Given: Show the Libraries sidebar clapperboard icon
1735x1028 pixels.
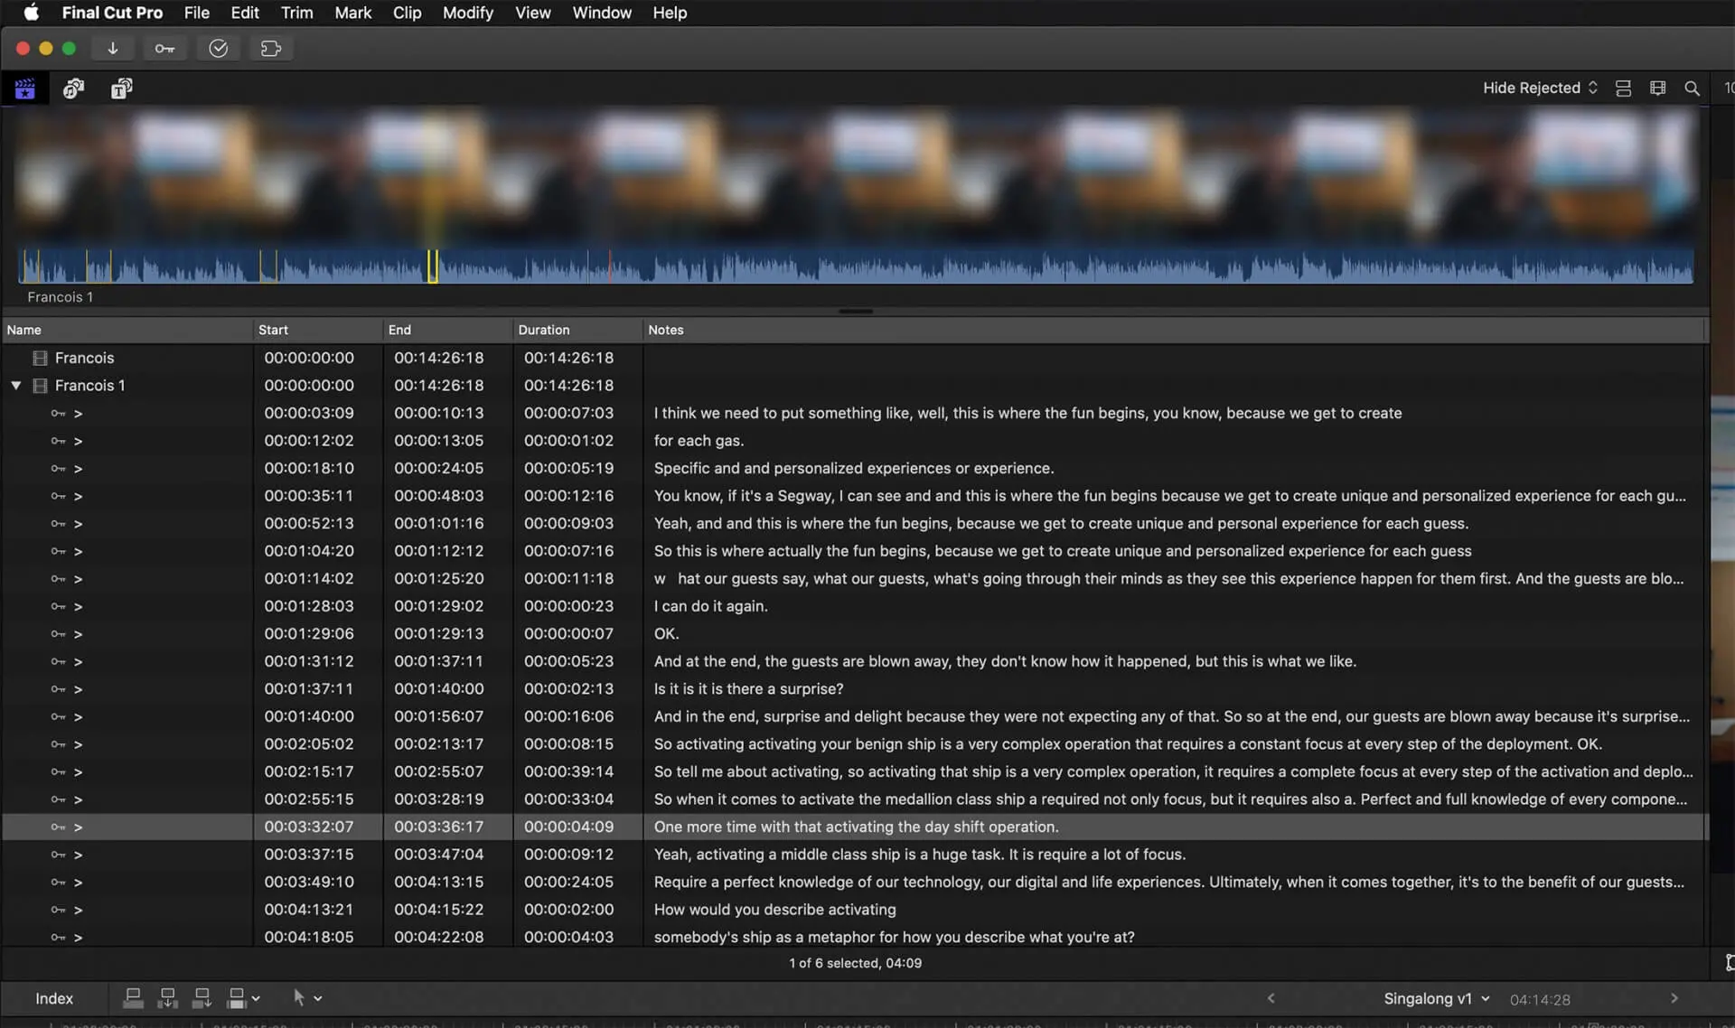Looking at the screenshot, I should 25,89.
